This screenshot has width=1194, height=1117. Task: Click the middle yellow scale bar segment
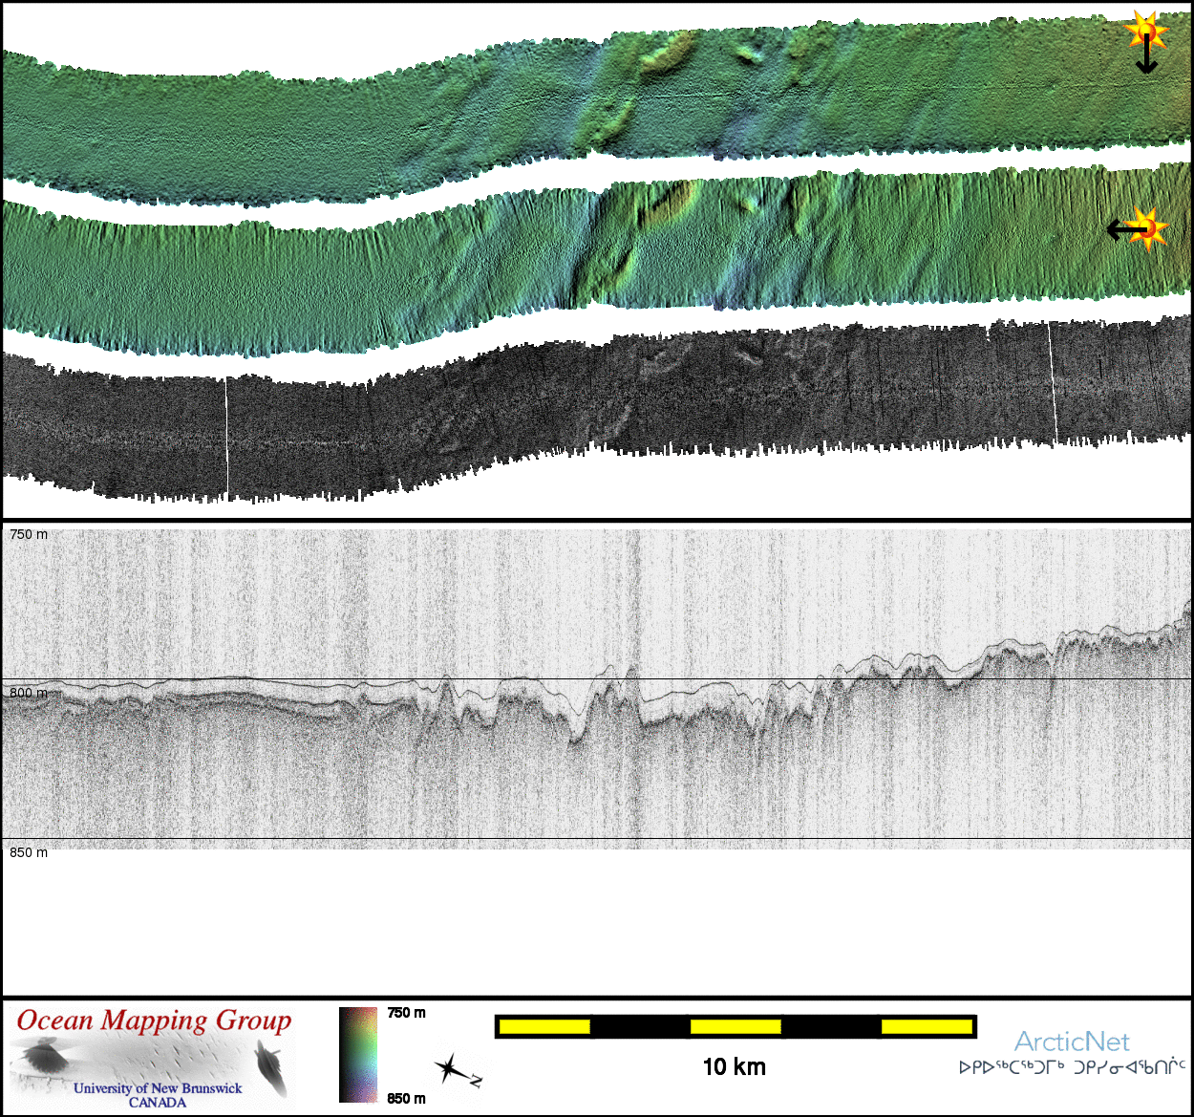(x=735, y=1027)
